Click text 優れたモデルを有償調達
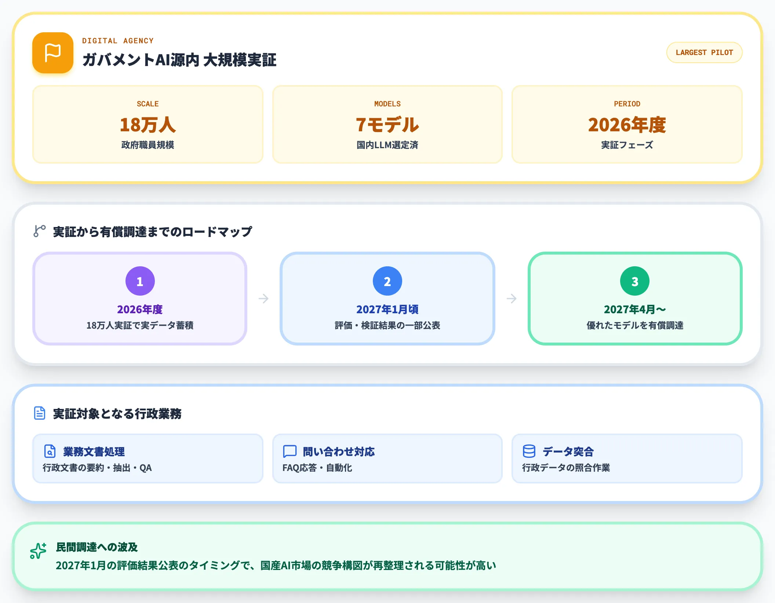 (x=635, y=325)
